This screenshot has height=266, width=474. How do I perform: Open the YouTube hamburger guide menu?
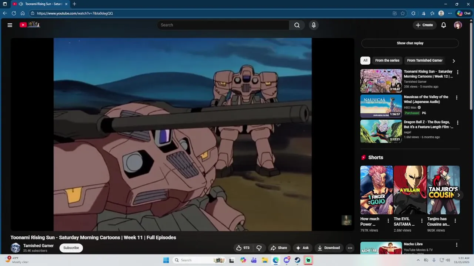[x=10, y=25]
